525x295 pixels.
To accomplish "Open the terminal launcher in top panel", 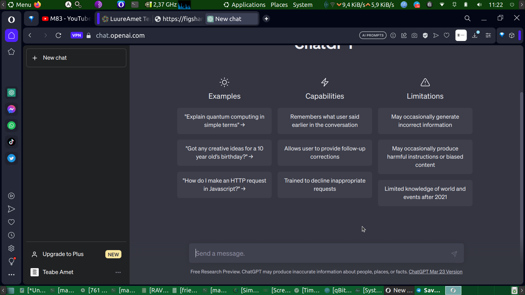I will click(x=135, y=5).
